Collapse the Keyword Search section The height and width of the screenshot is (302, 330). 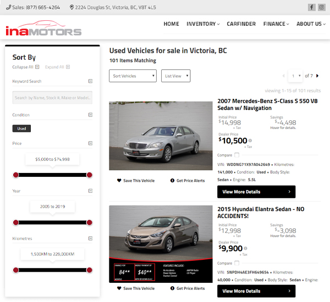point(90,81)
